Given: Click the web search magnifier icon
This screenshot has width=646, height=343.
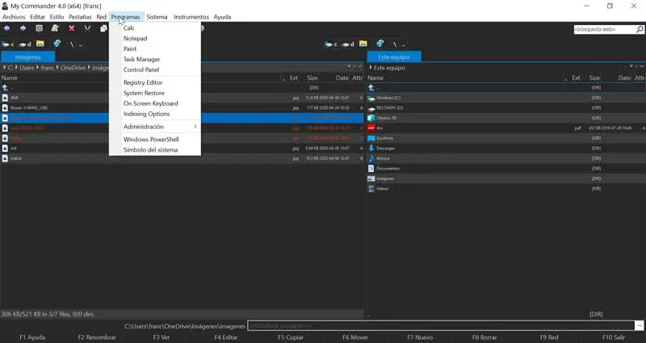Looking at the screenshot, I should tap(640, 29).
